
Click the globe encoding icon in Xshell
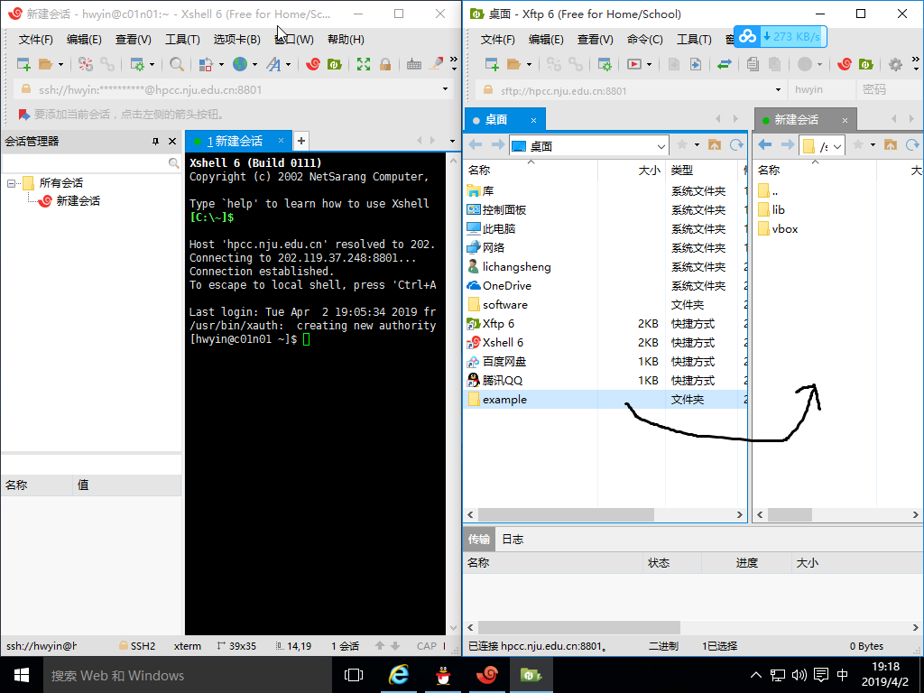point(240,64)
